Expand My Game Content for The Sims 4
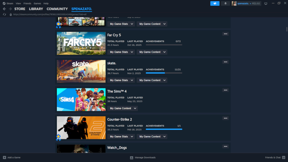288x162 pixels. tap(122, 108)
